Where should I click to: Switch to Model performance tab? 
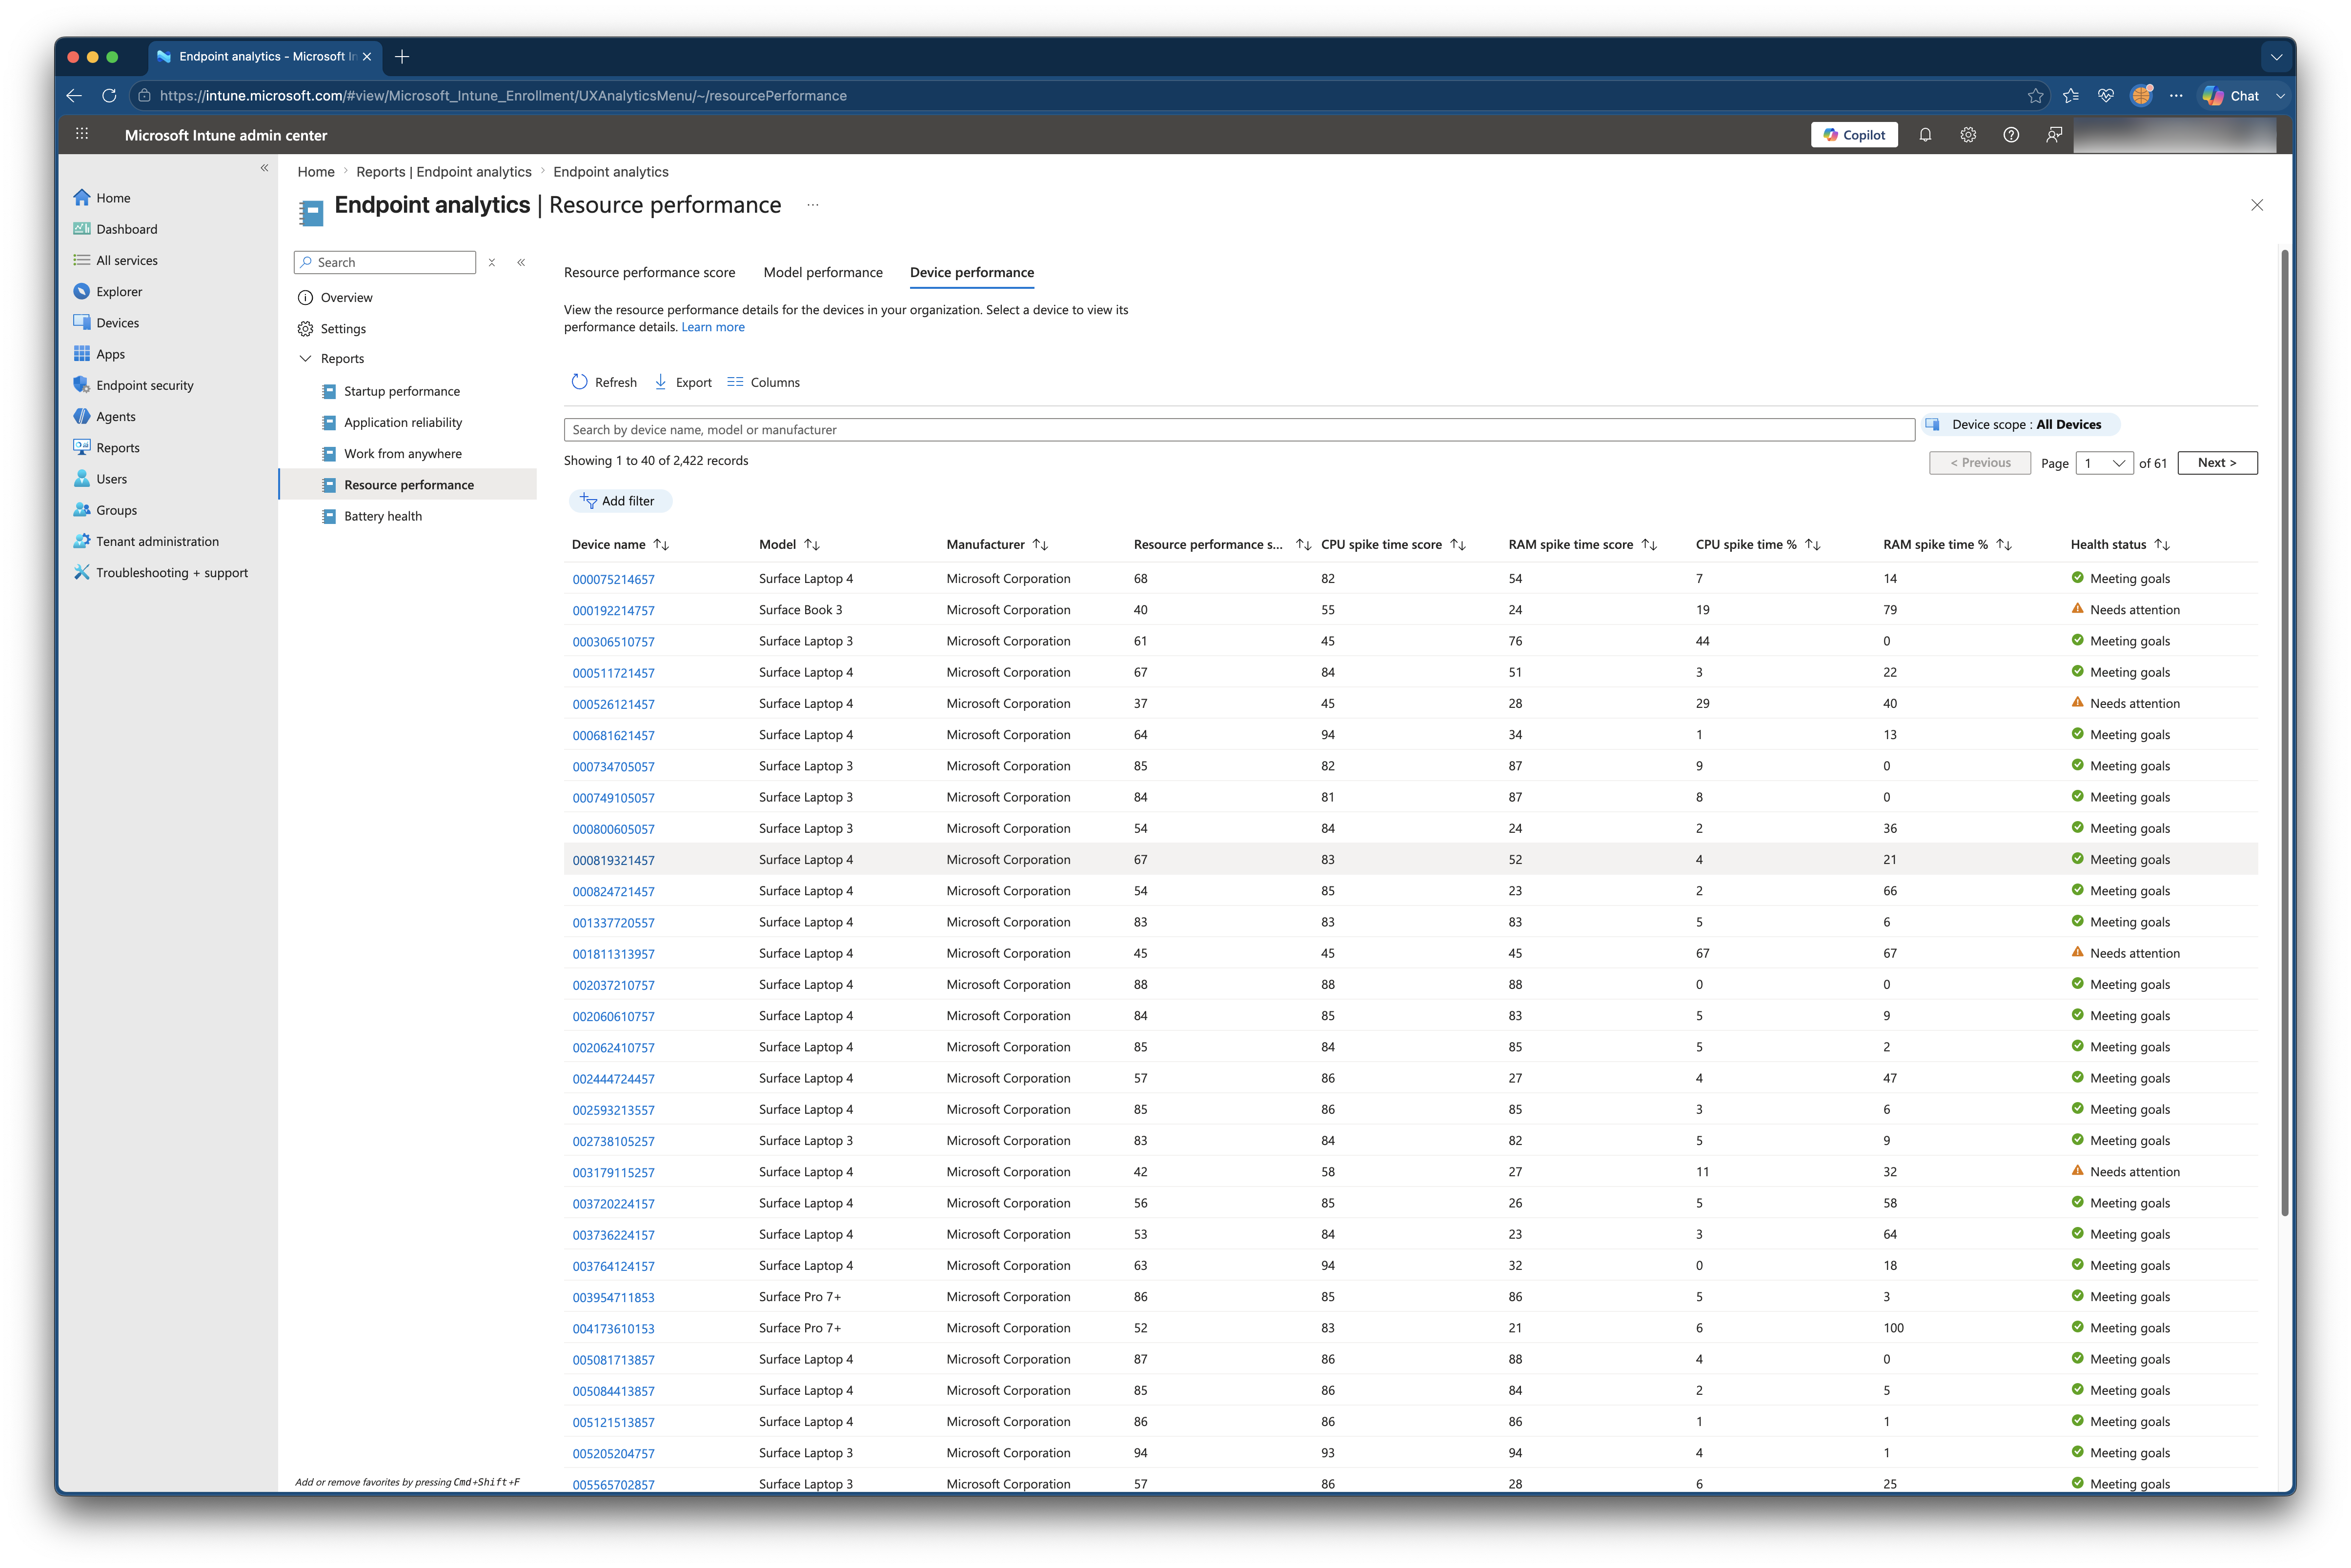click(x=823, y=272)
